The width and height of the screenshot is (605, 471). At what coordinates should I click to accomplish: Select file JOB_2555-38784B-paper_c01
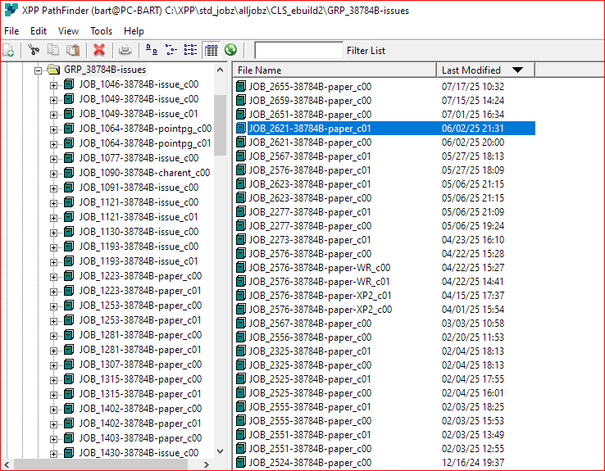pyautogui.click(x=309, y=406)
